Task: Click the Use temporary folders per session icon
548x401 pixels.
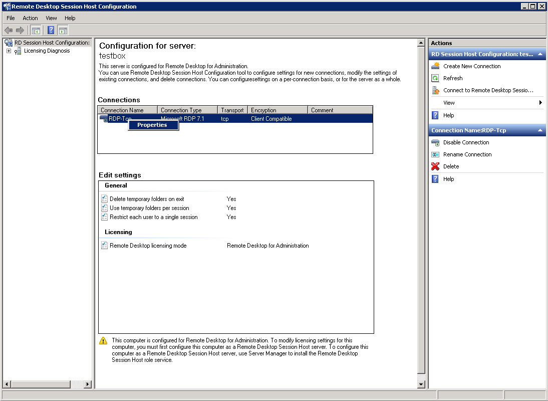Action: (104, 208)
